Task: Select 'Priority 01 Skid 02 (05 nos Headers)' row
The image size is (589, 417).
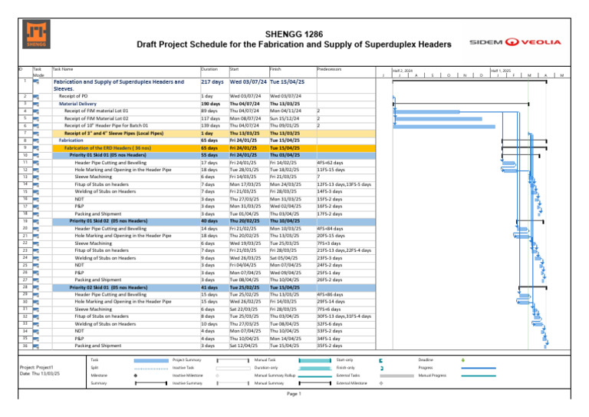Action: coord(213,221)
